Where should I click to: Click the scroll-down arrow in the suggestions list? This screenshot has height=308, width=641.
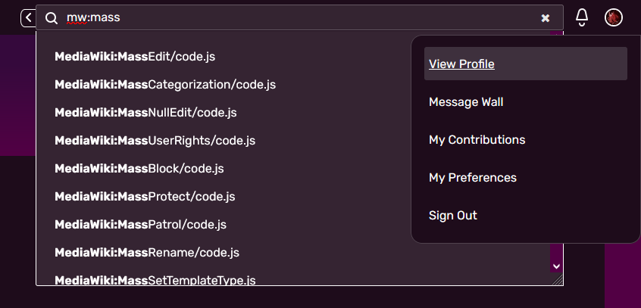(x=556, y=266)
